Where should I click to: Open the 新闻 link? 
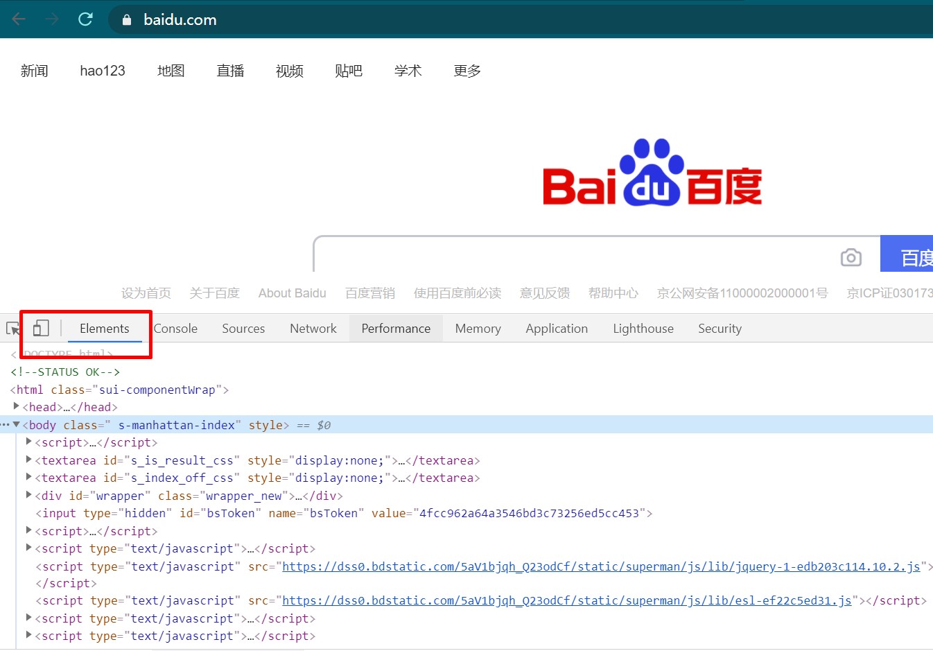click(x=34, y=71)
